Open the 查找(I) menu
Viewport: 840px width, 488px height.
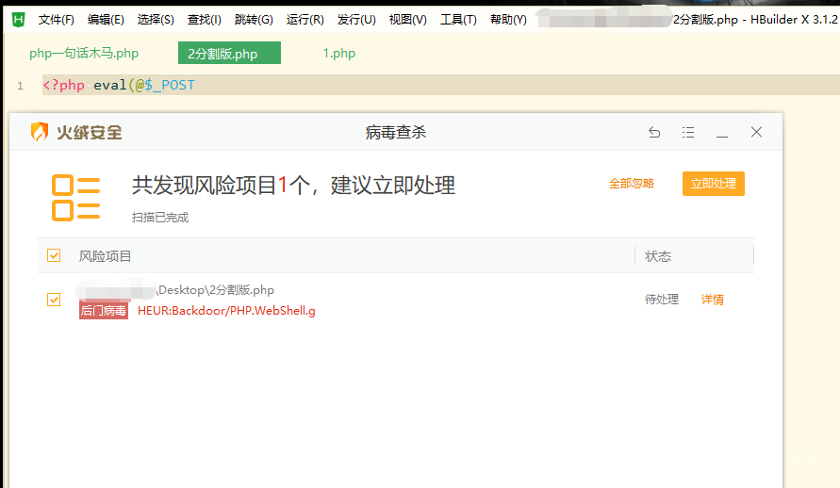(x=204, y=20)
